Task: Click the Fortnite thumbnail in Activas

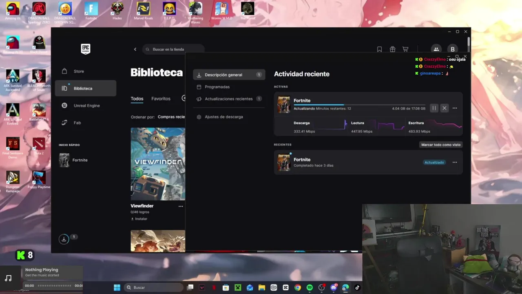Action: pyautogui.click(x=284, y=105)
